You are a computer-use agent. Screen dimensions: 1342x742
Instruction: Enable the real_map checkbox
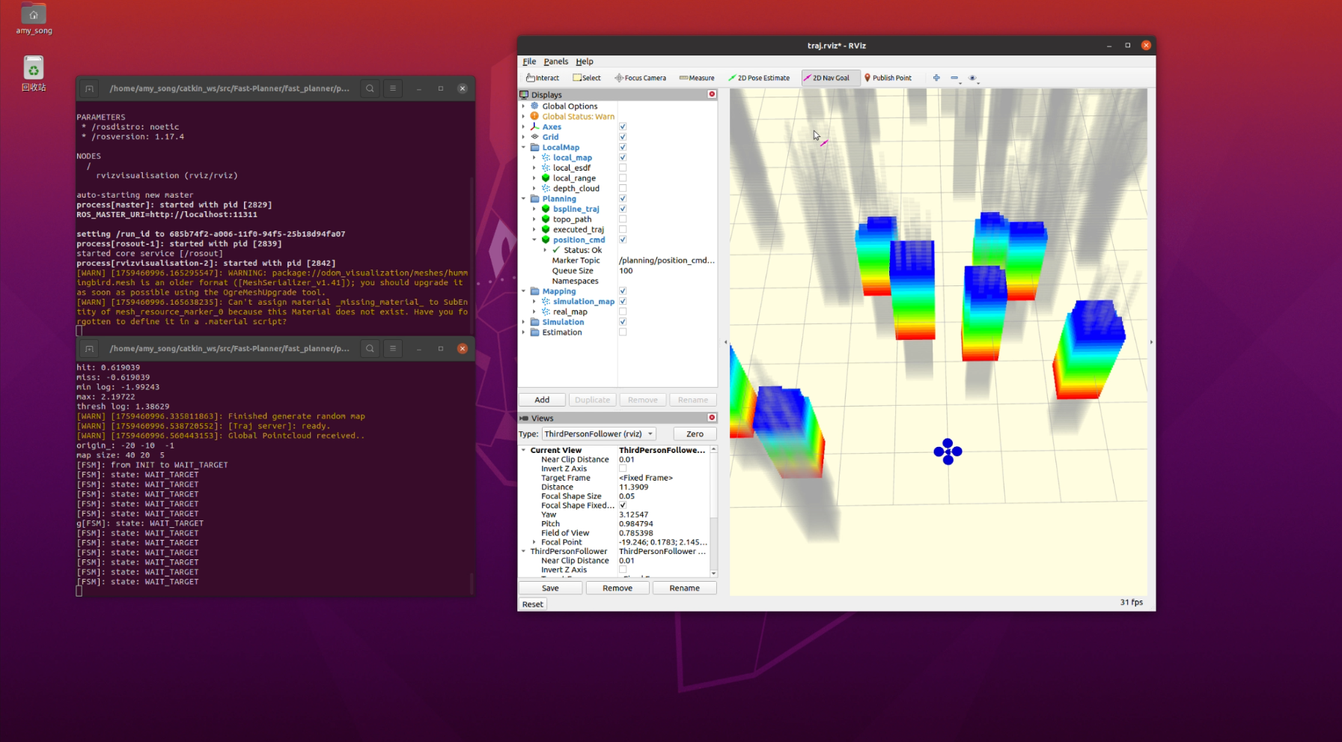coord(623,312)
